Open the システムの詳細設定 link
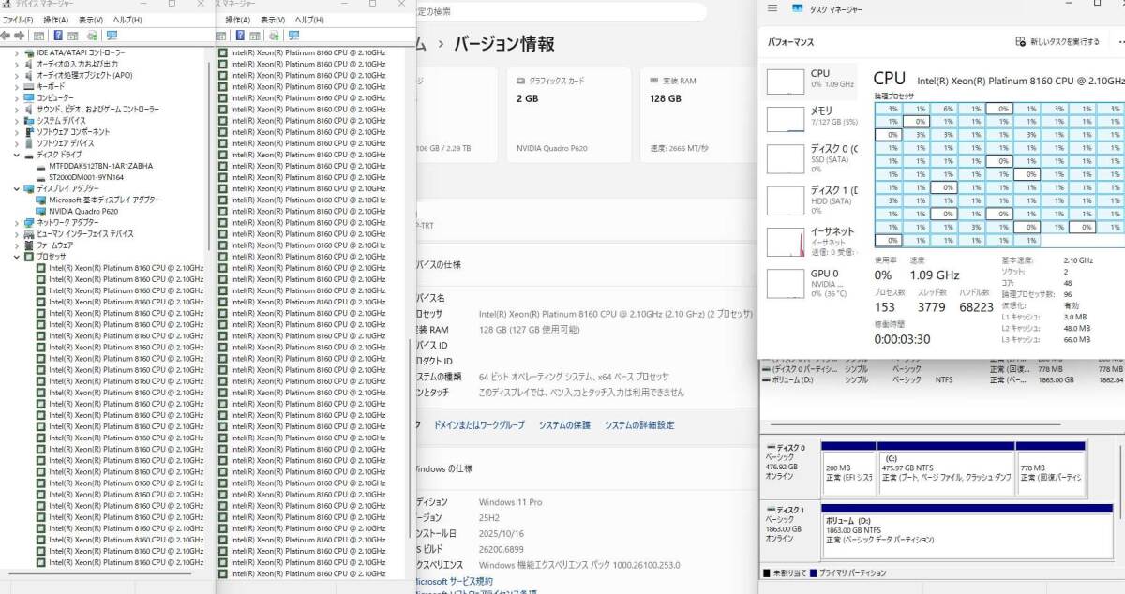 (x=639, y=425)
